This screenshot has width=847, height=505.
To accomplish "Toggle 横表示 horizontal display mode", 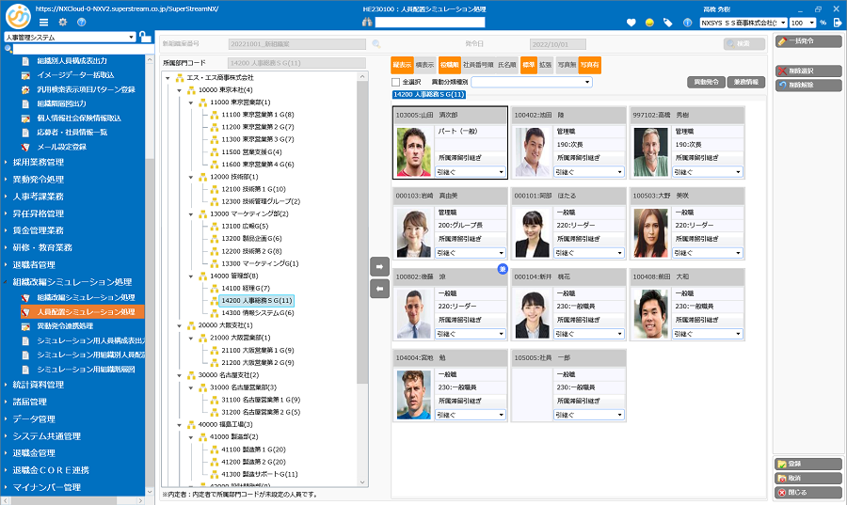I will tap(423, 65).
